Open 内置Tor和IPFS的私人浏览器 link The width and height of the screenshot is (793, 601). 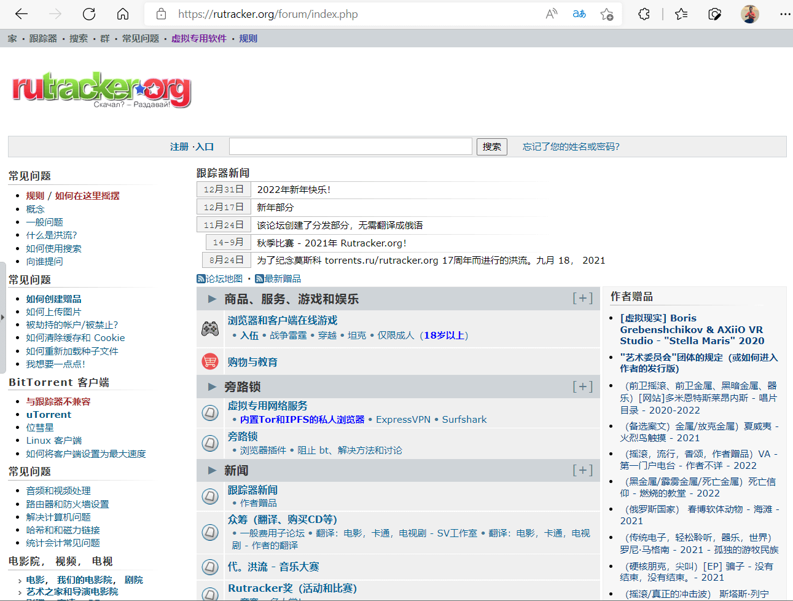point(302,419)
